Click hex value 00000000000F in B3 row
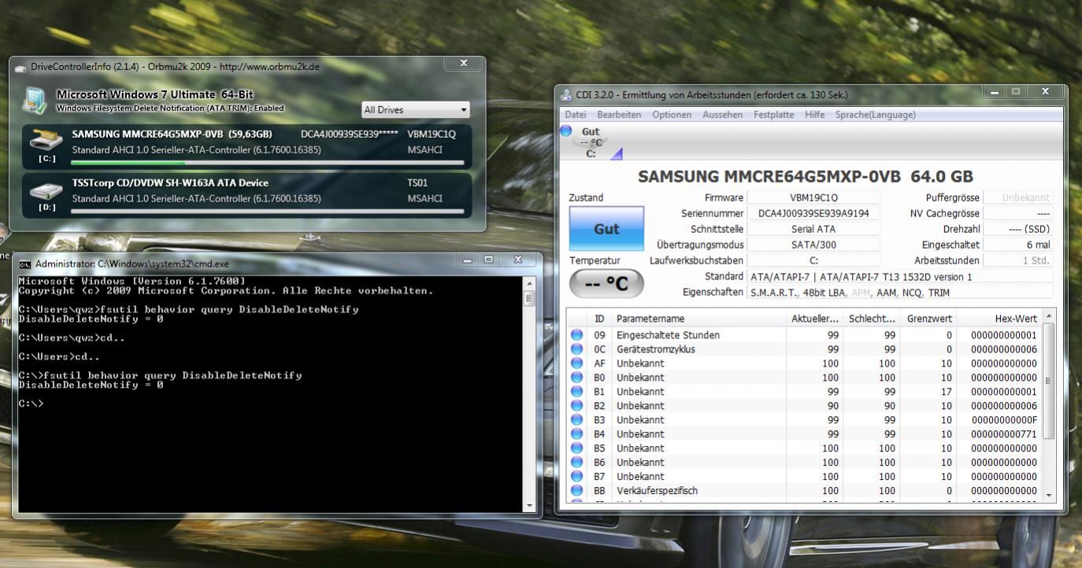1082x568 pixels. click(x=1004, y=420)
